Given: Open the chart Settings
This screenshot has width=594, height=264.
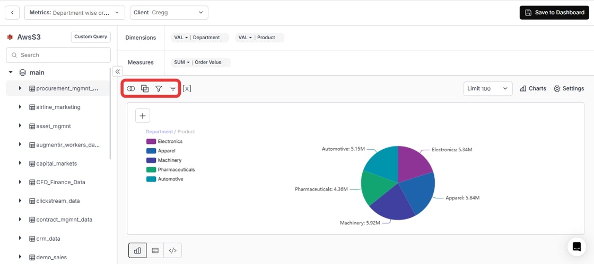Looking at the screenshot, I should tap(569, 88).
